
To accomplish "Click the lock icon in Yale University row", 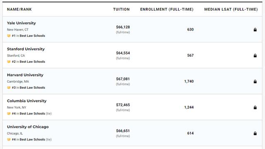I will click(255, 30).
